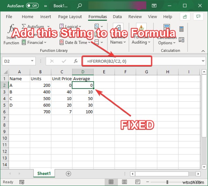Click zoom out minus button

pyautogui.click(x=148, y=182)
